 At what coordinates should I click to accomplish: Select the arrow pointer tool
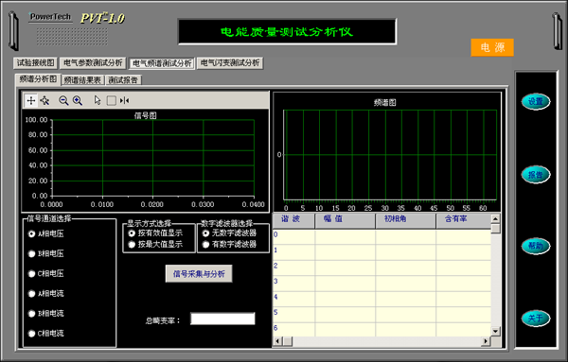(x=98, y=100)
